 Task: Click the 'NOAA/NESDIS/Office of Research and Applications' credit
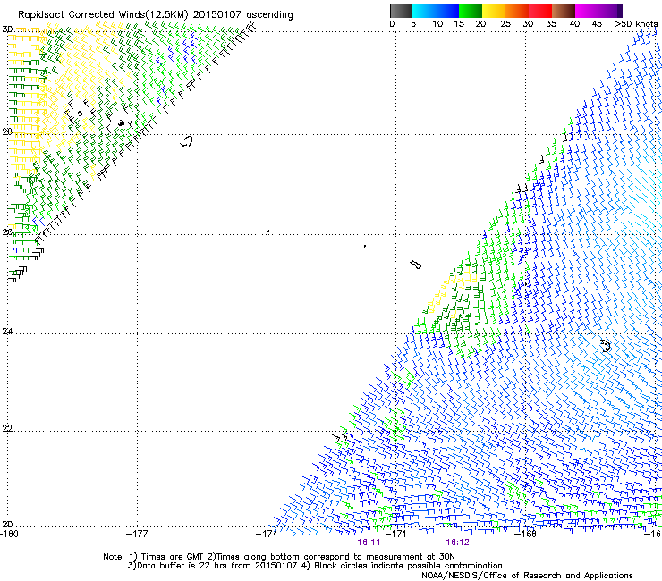click(x=527, y=576)
